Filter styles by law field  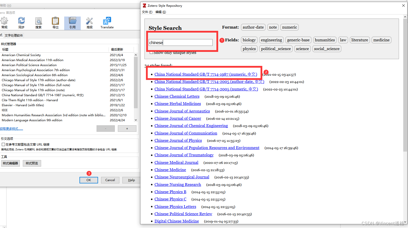pos(343,40)
